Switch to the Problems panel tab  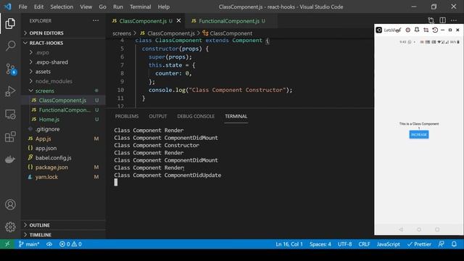[x=127, y=116]
